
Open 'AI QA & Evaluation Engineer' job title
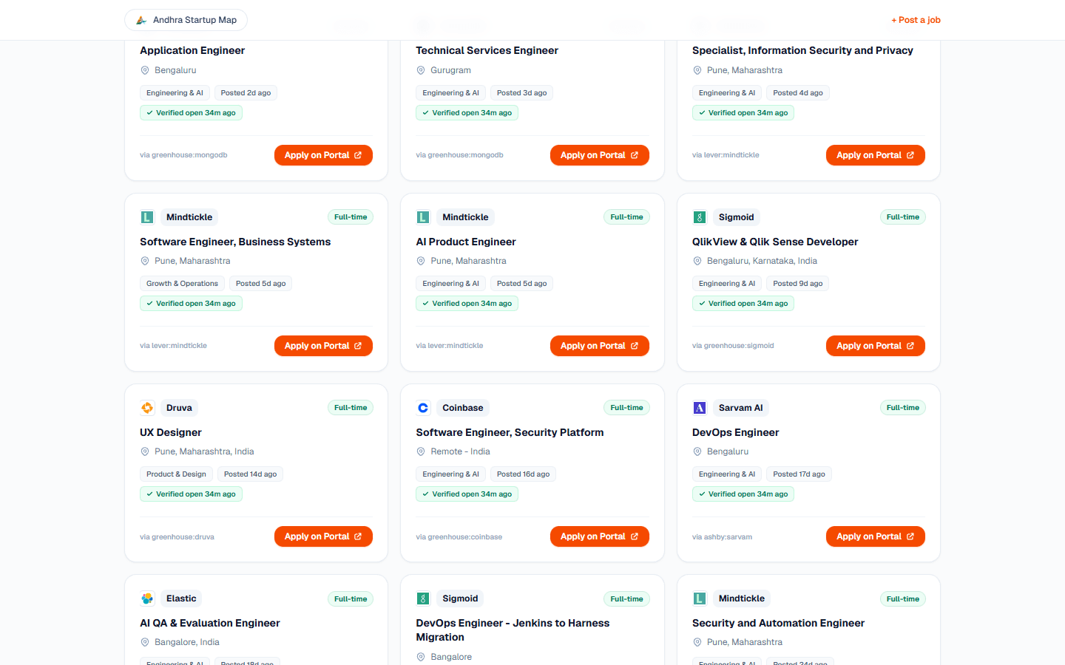tap(210, 623)
